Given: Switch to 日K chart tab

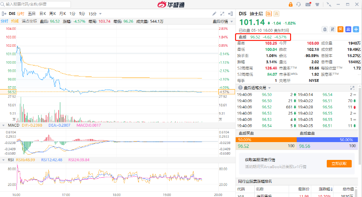Looking at the screenshot, I should (x=42, y=13).
